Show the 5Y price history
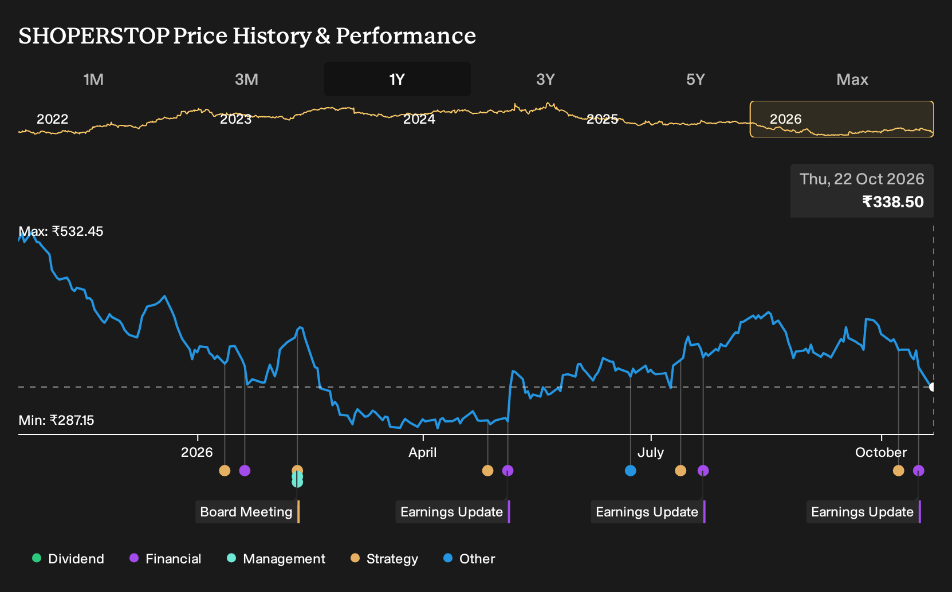This screenshot has height=592, width=952. 695,79
